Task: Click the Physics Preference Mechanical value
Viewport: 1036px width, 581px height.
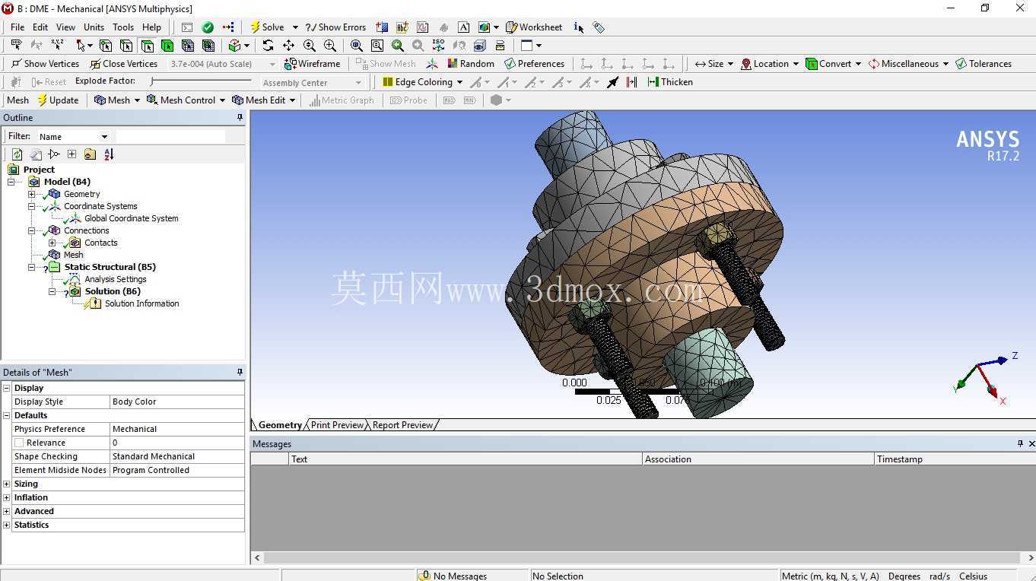Action: coord(177,429)
